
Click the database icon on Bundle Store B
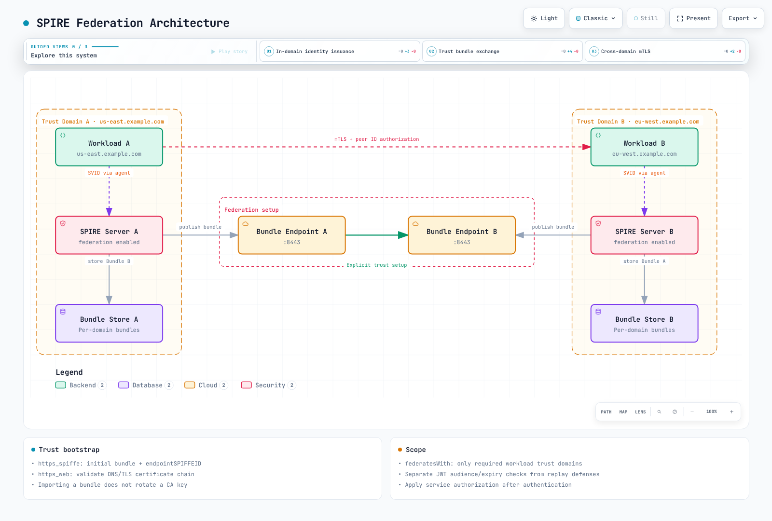point(598,312)
